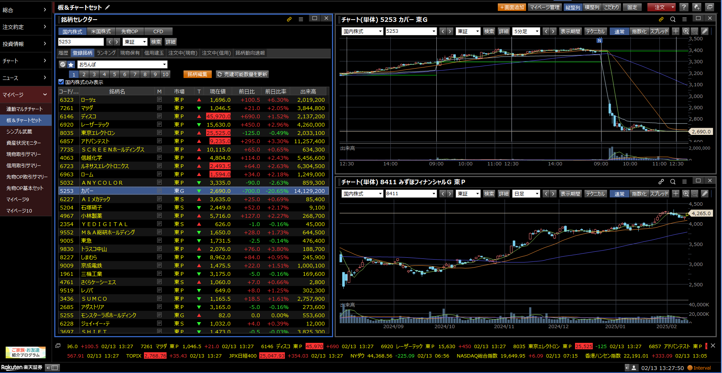Open the 国内株式 dropdown in the 5253 chart
This screenshot has height=373, width=722.
(363, 31)
